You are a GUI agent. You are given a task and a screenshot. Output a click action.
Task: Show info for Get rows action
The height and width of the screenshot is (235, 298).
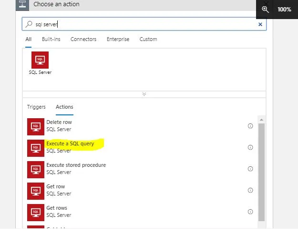250,212
